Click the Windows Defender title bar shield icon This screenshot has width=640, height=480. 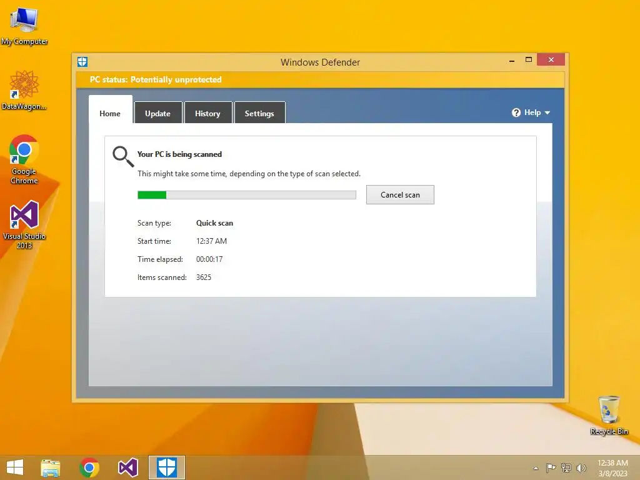[x=82, y=62]
